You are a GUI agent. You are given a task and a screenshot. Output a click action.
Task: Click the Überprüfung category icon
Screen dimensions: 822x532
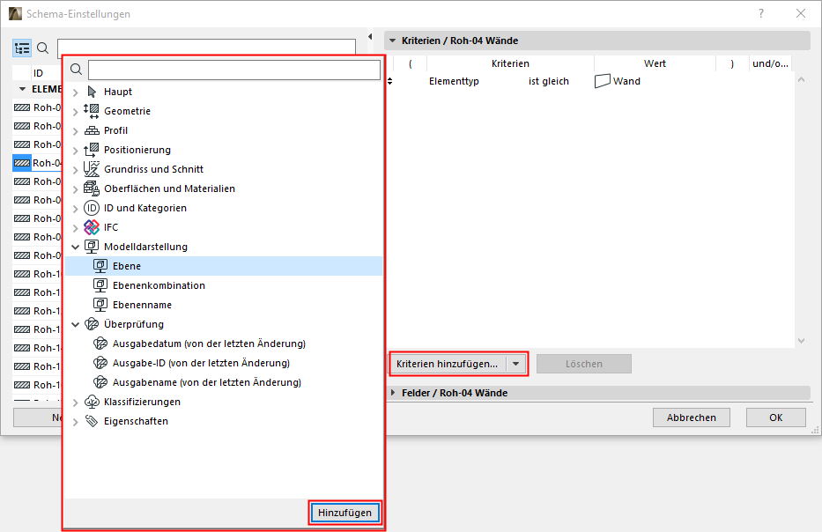[92, 324]
